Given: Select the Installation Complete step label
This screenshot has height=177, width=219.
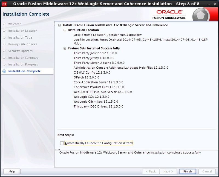Looking at the screenshot, I should 24,71.
